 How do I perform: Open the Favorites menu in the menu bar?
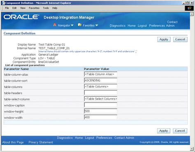[34, 8]
